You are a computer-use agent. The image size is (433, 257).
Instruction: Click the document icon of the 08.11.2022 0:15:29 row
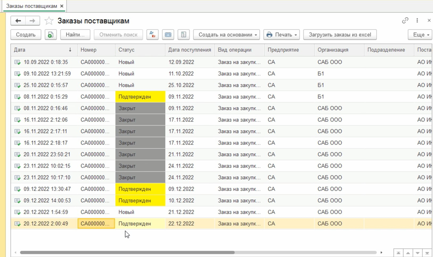[17, 97]
